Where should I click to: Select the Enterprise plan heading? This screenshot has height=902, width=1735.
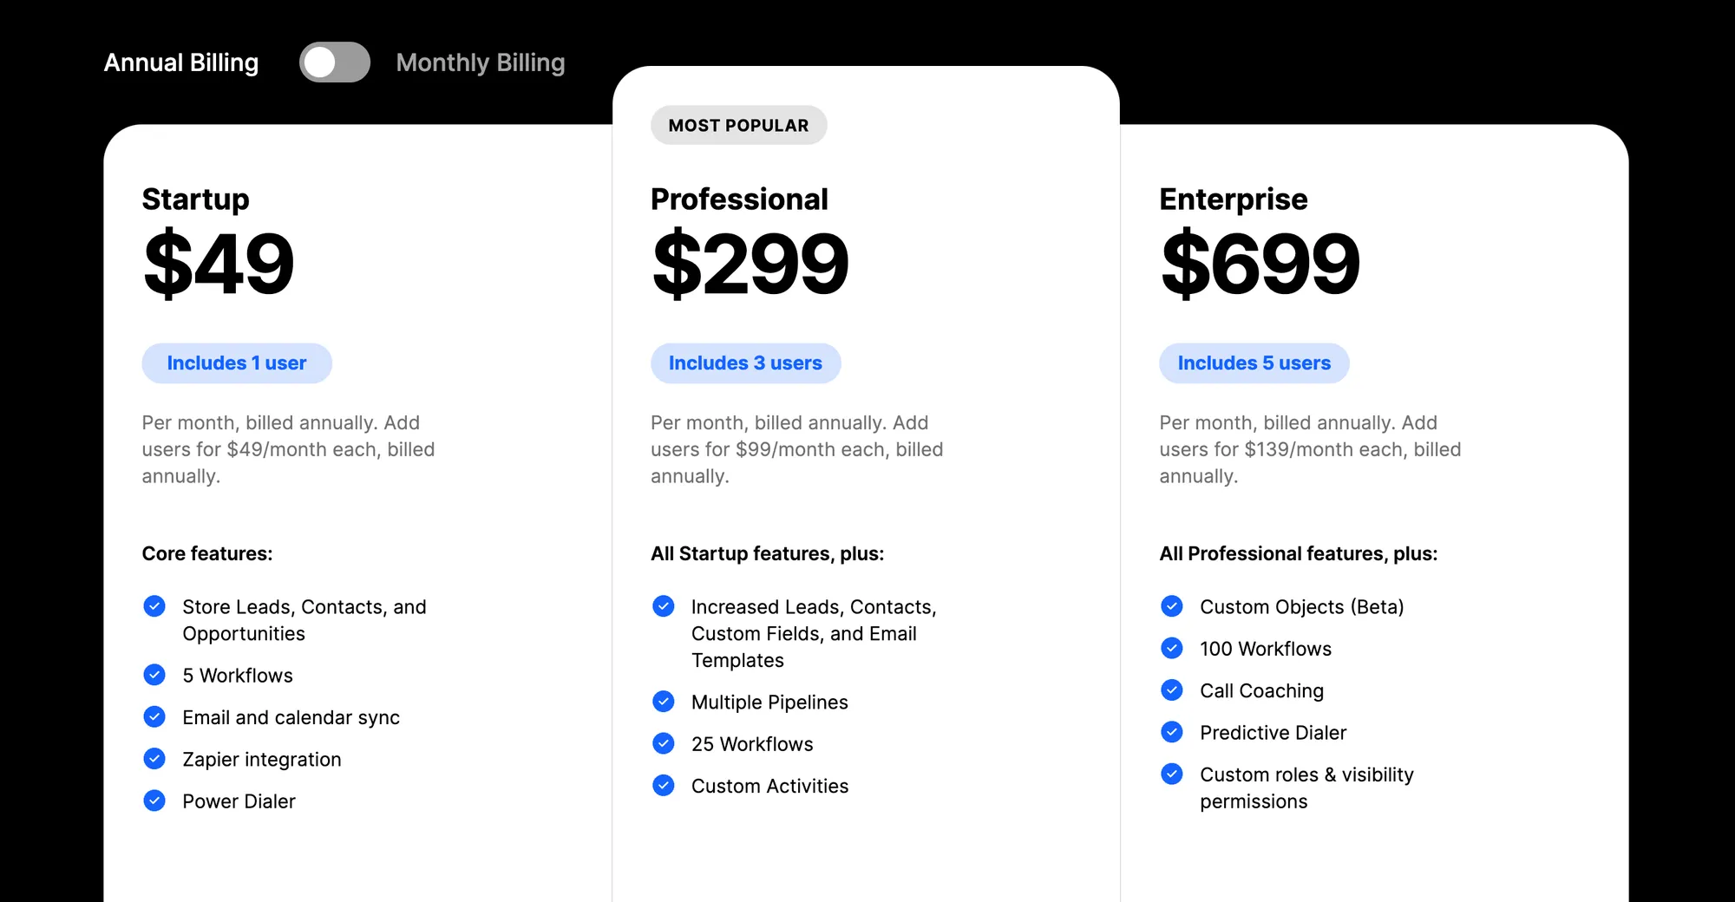(1233, 199)
